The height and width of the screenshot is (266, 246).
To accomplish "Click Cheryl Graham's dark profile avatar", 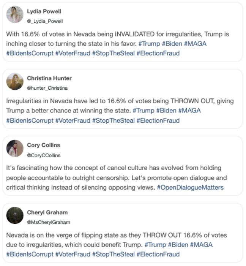I will (x=15, y=215).
